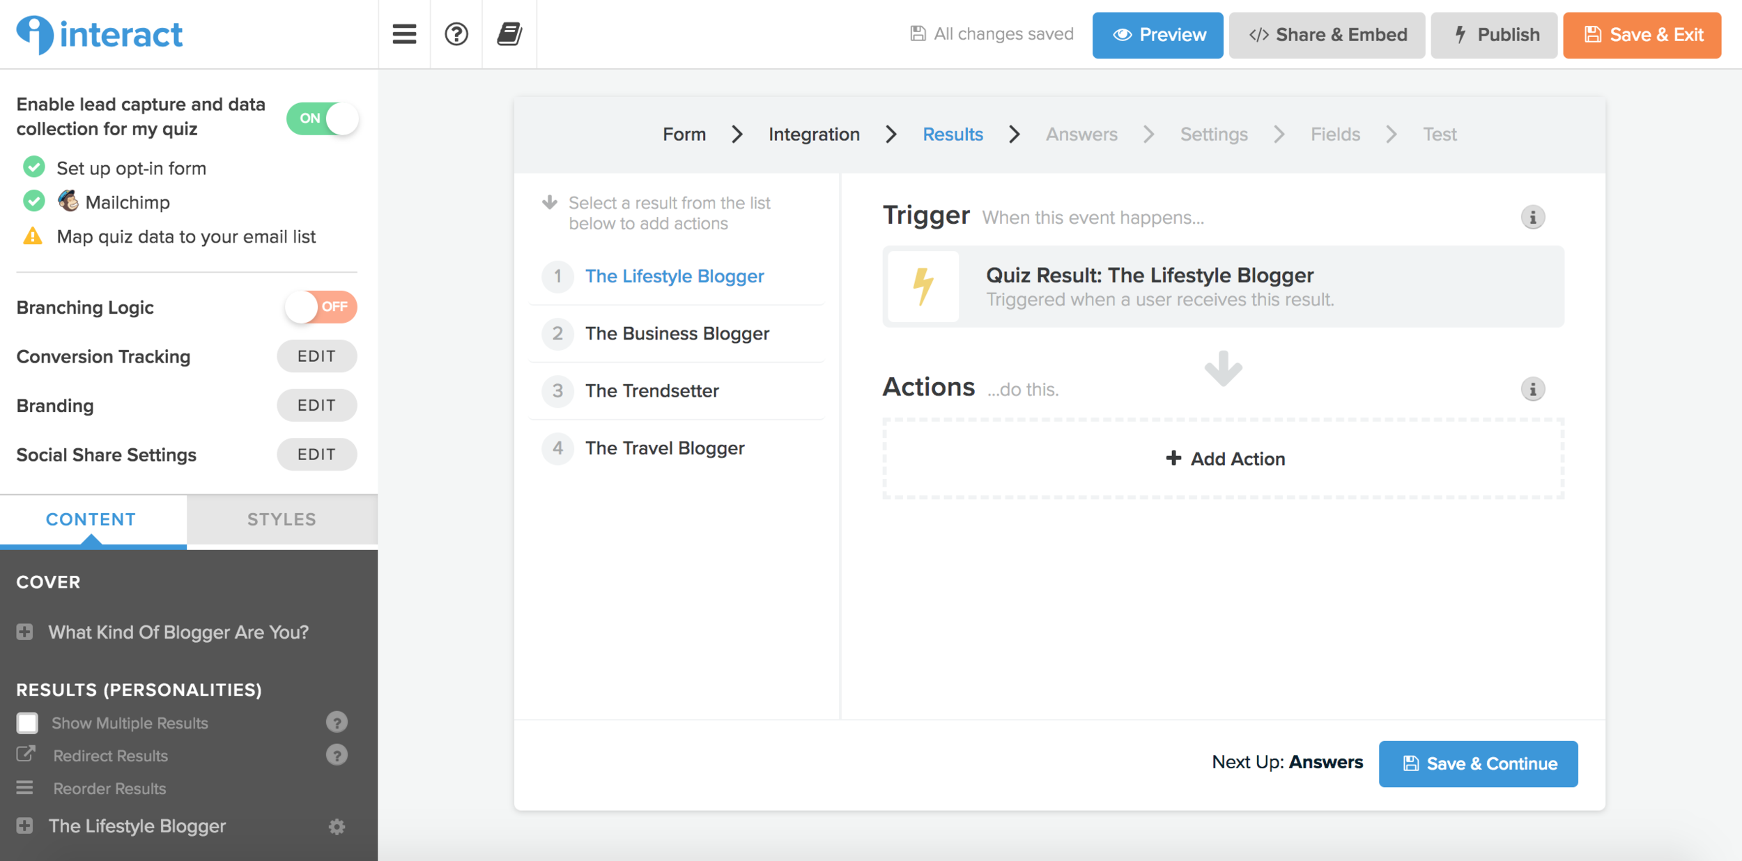The width and height of the screenshot is (1742, 861).
Task: Select The Business Blogger result
Action: click(677, 333)
